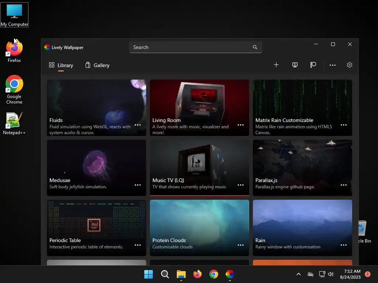The height and width of the screenshot is (283, 378).
Task: Open the notifications badge showing 2
Action: [x=368, y=274]
